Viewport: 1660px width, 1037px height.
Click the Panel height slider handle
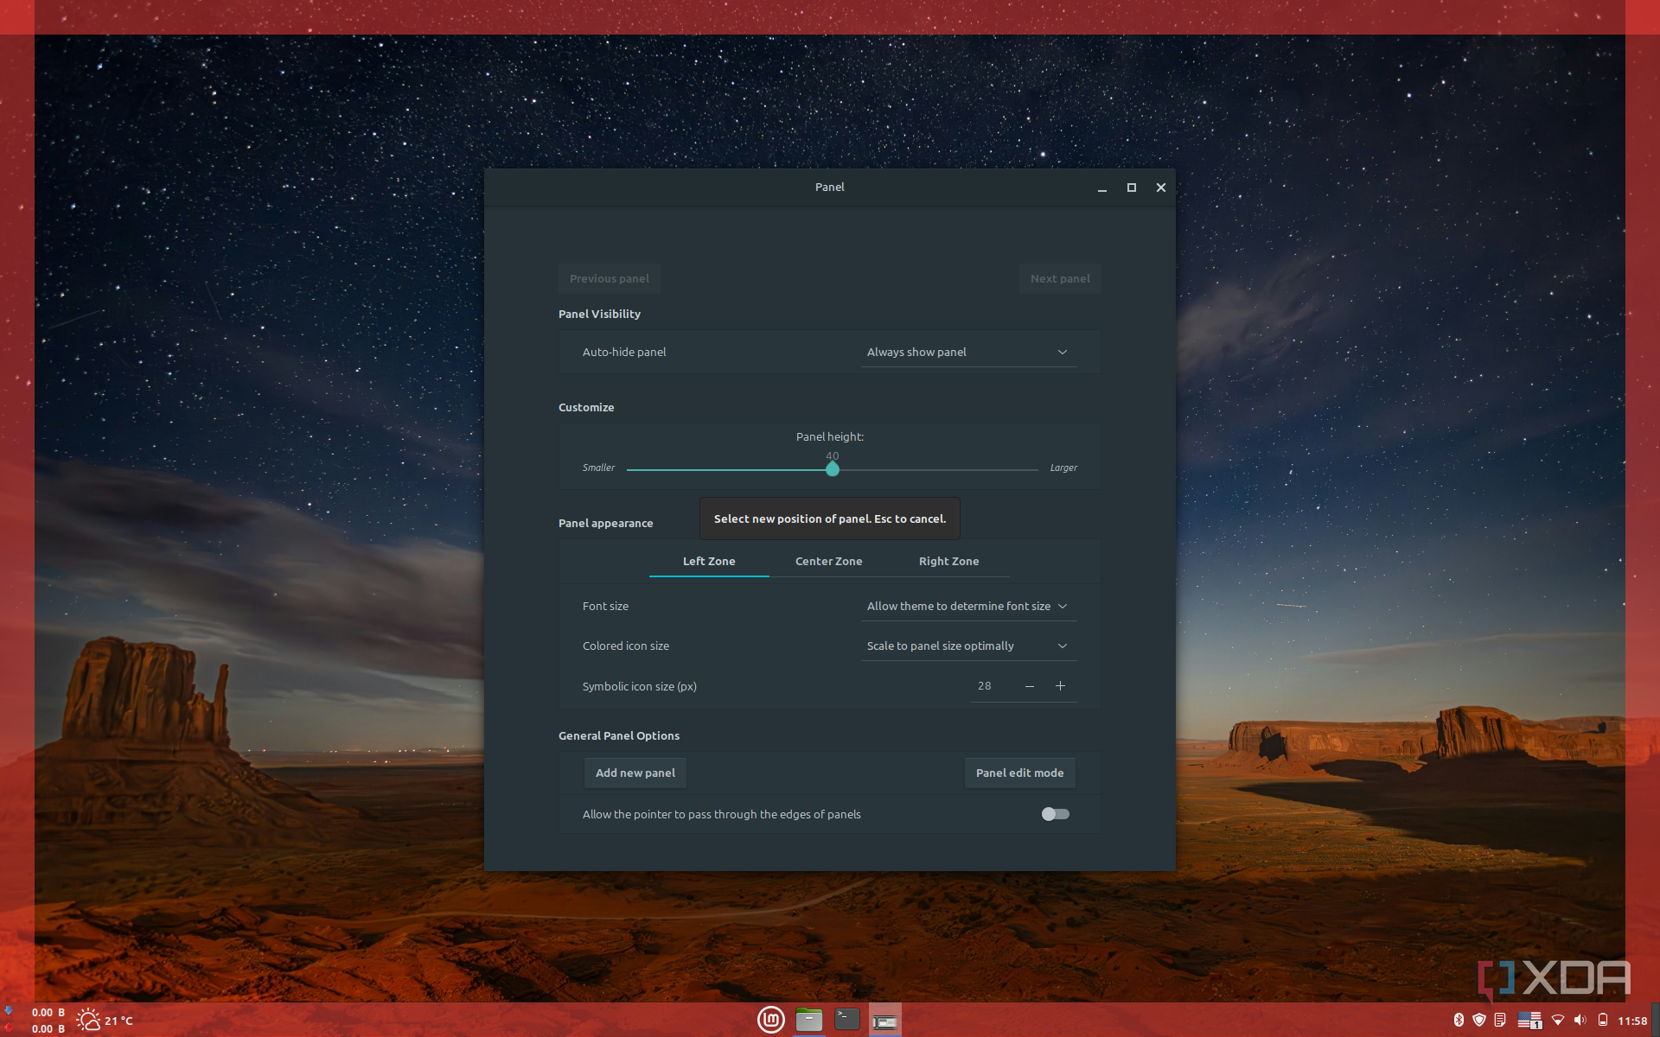tap(832, 469)
